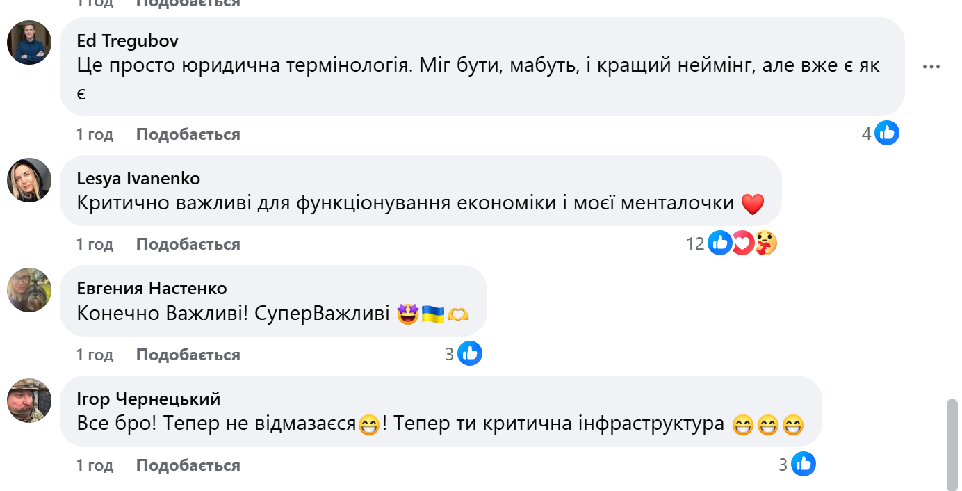The height and width of the screenshot is (491, 962).
Task: Click like reaction icon on Евгения Настенко's comment
Action: (x=470, y=353)
